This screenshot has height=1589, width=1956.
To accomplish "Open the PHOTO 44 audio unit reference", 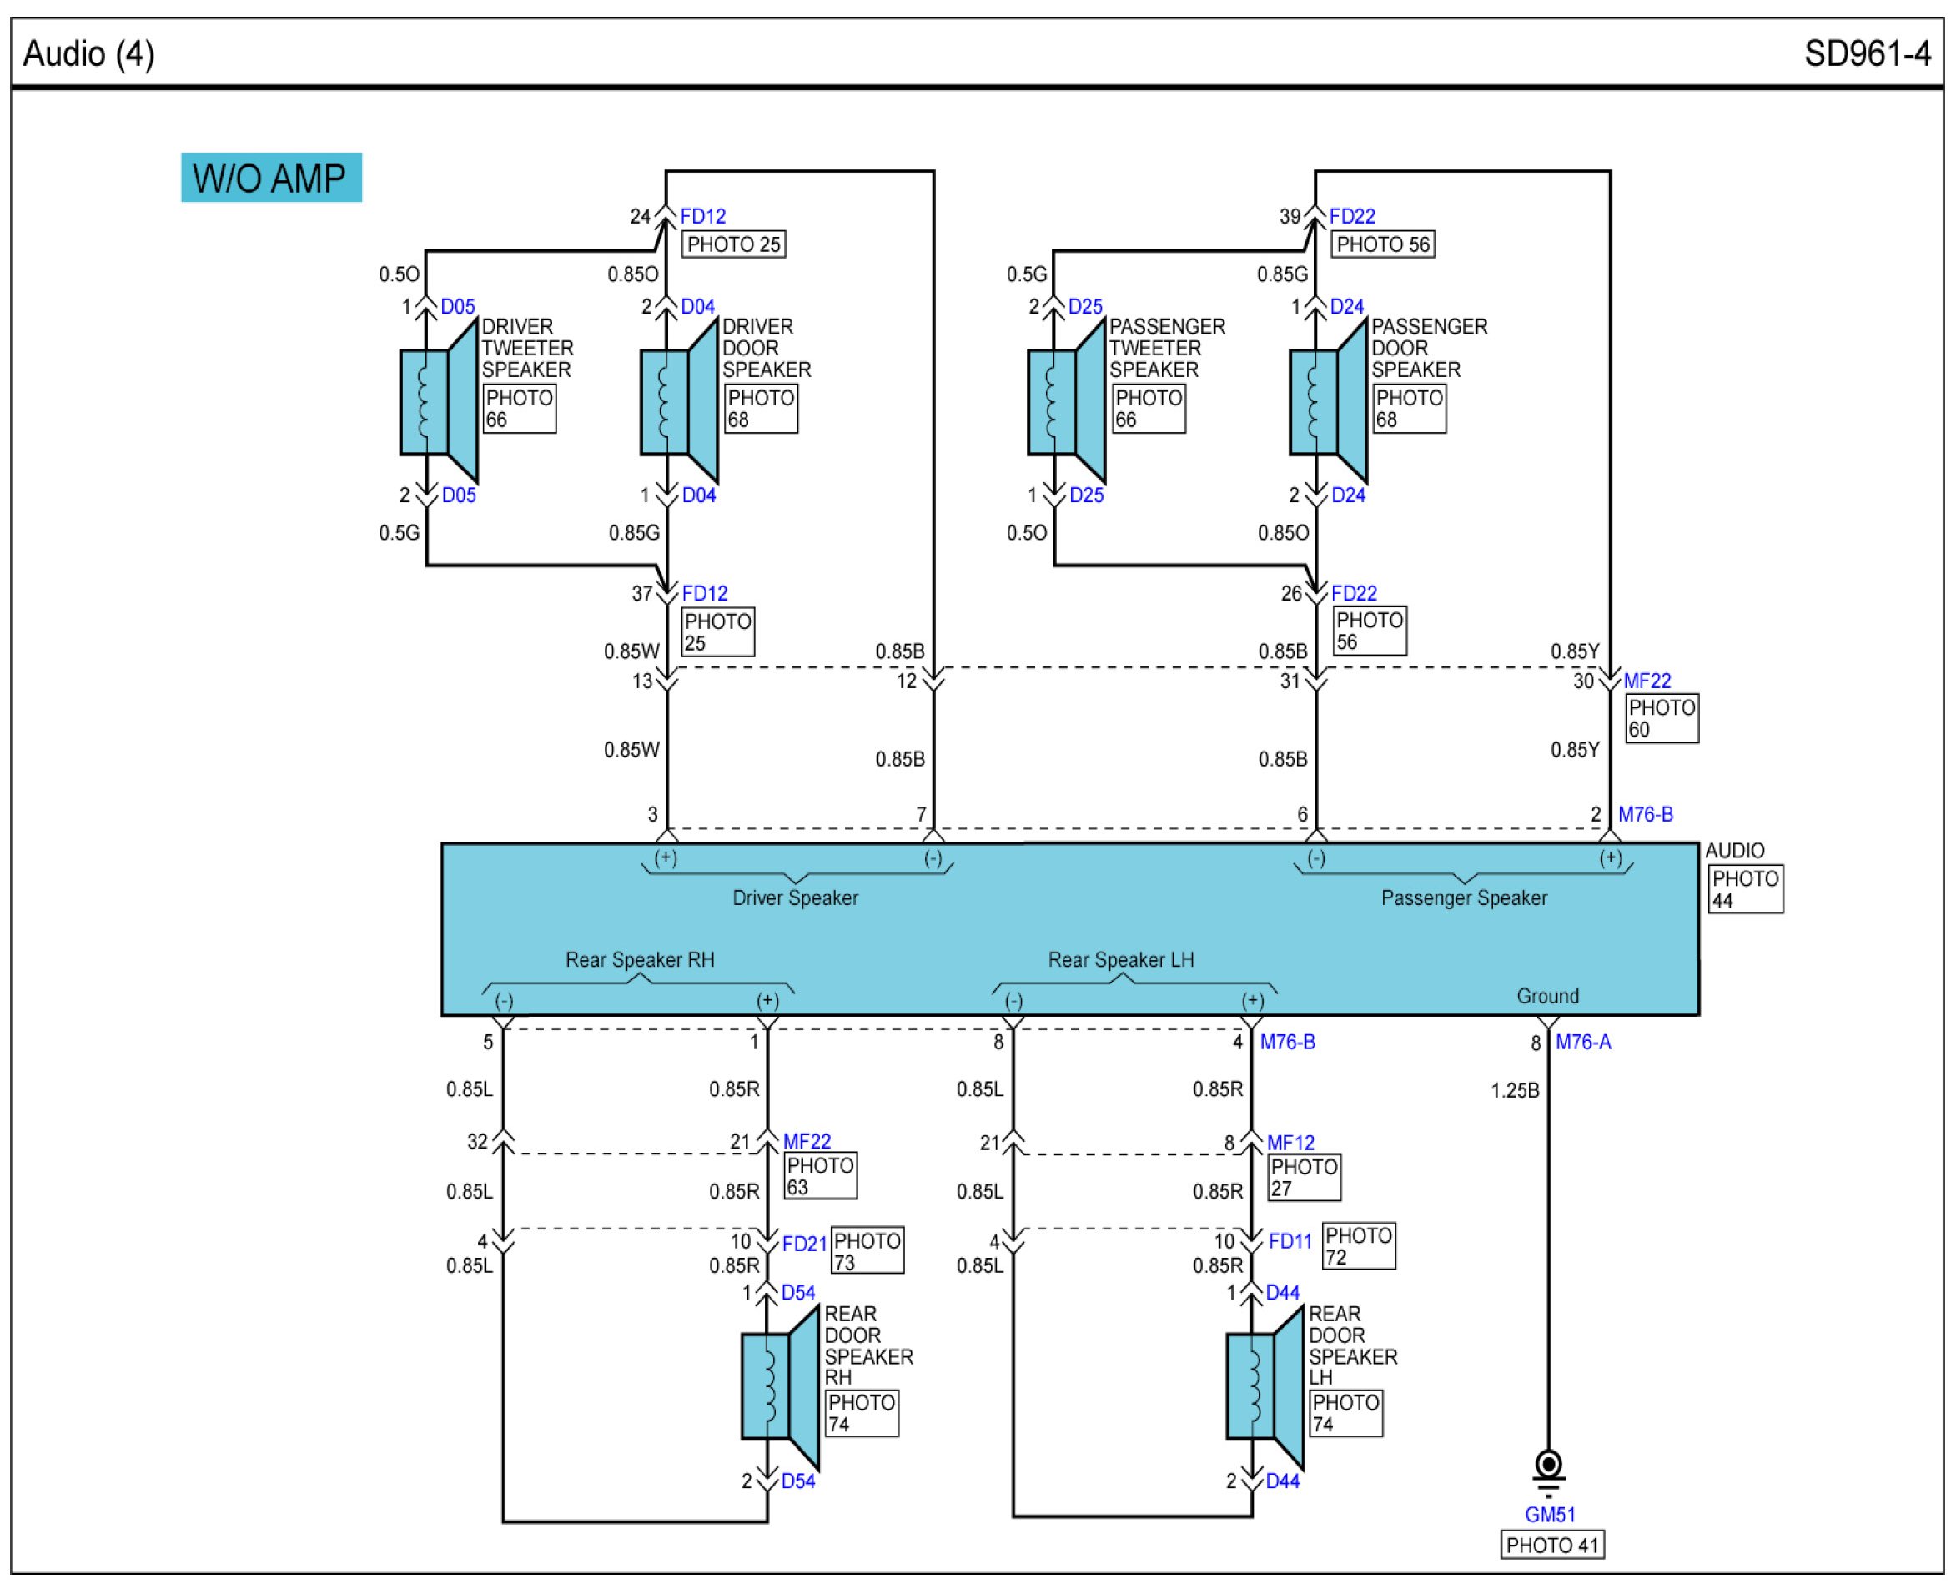I will pyautogui.click(x=1746, y=889).
